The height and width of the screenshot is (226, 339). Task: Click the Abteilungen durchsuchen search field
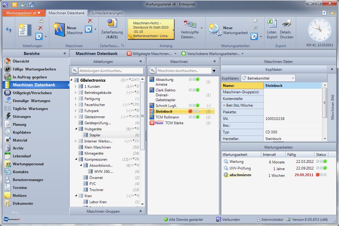(x=111, y=71)
